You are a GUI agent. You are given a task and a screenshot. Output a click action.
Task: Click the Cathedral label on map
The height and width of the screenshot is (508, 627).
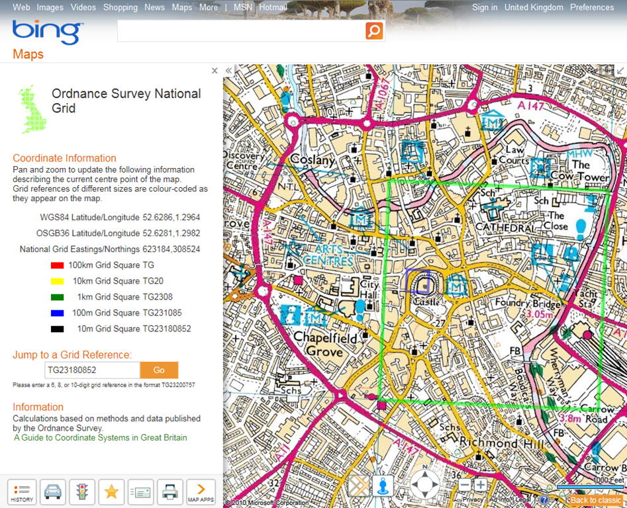click(505, 228)
